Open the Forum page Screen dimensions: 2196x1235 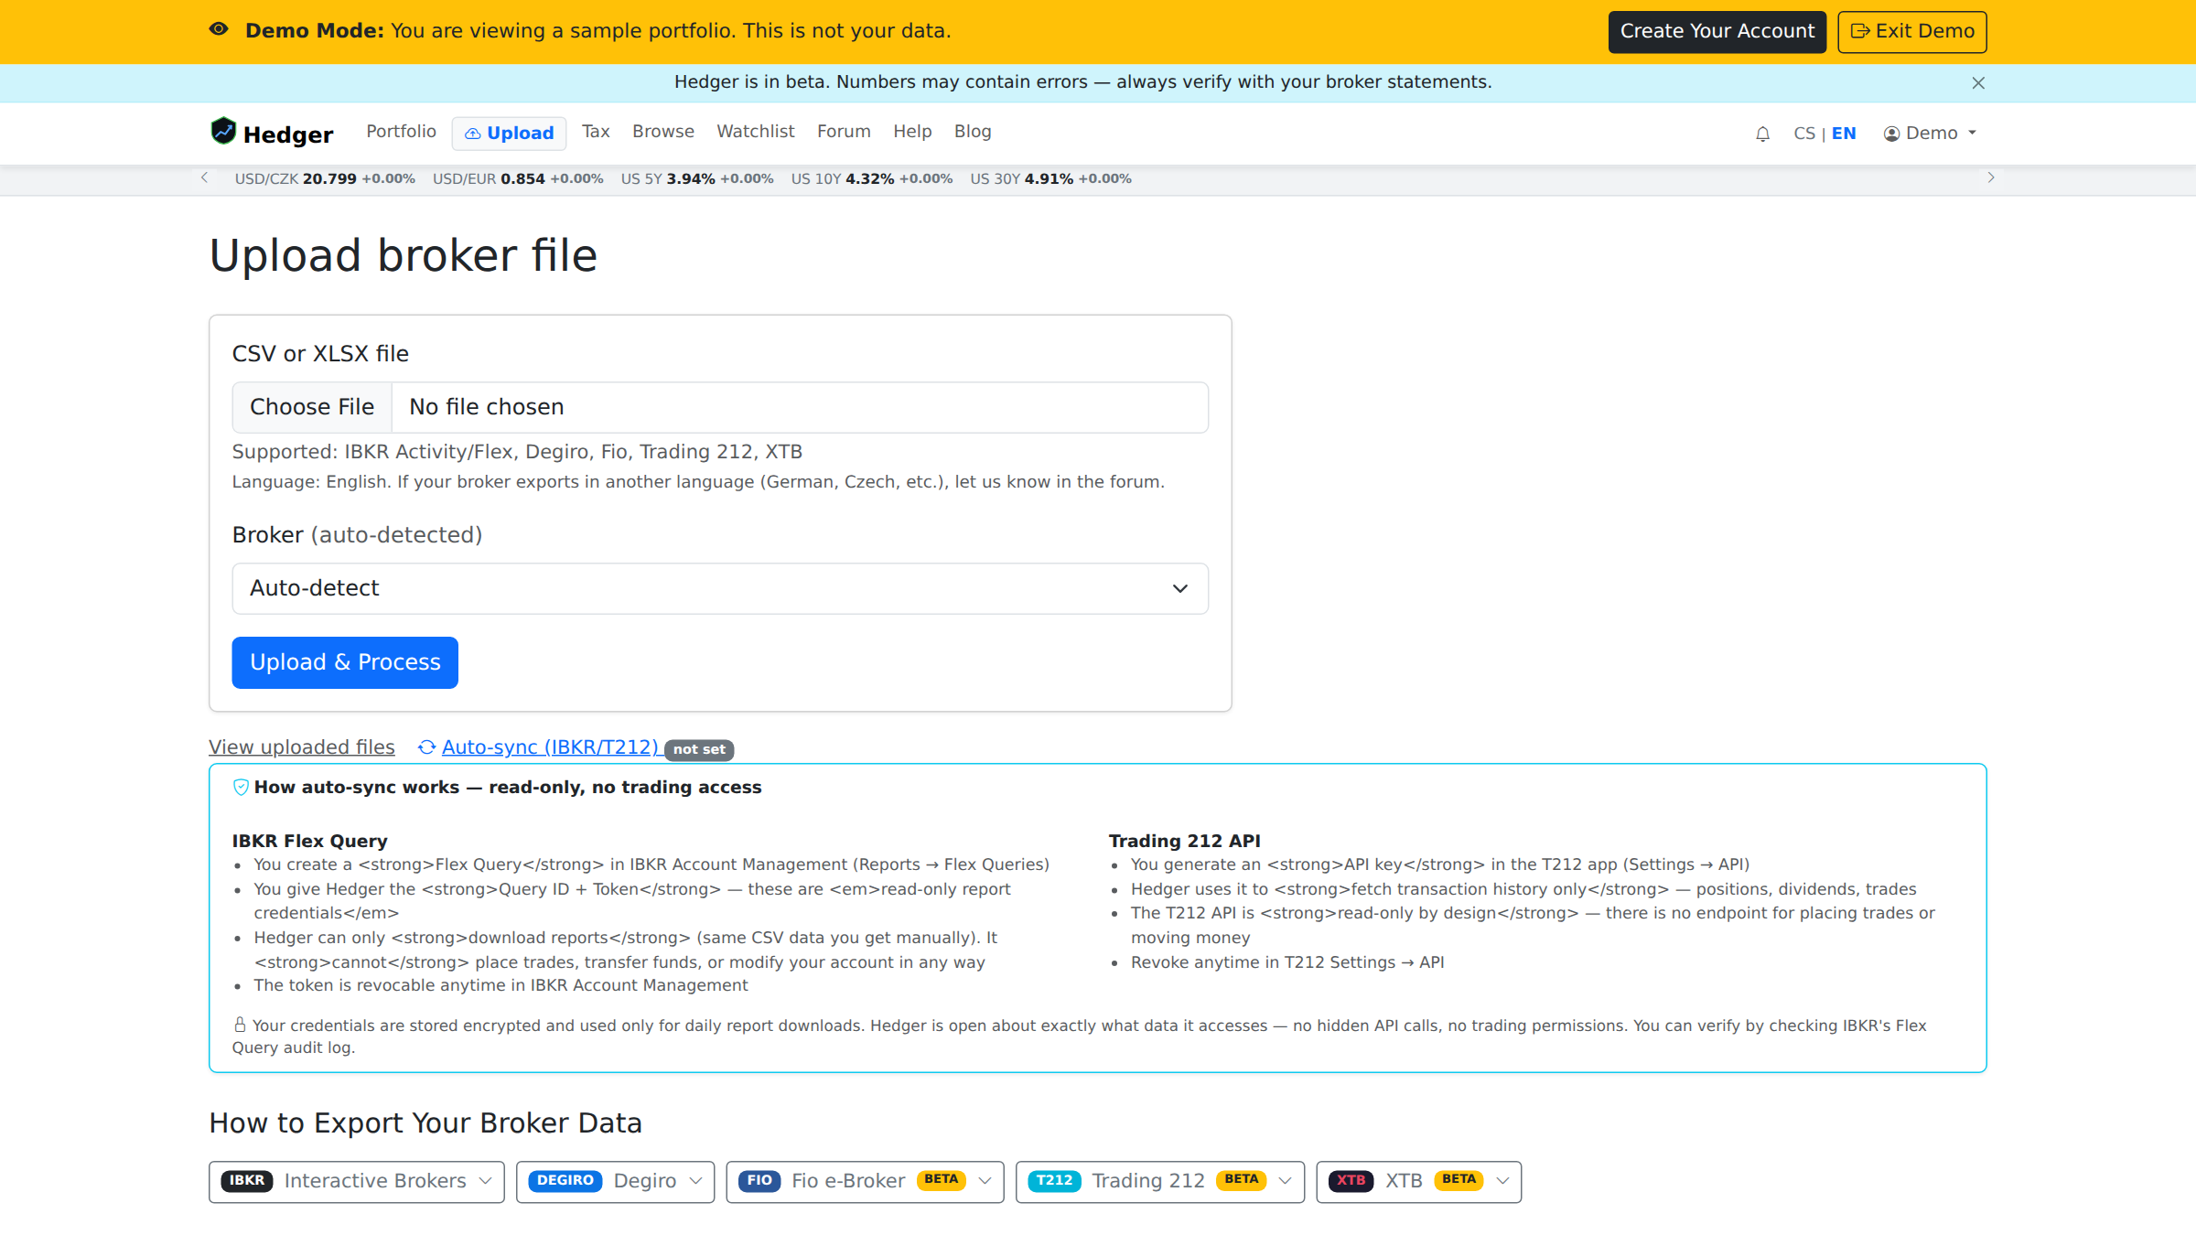click(844, 132)
